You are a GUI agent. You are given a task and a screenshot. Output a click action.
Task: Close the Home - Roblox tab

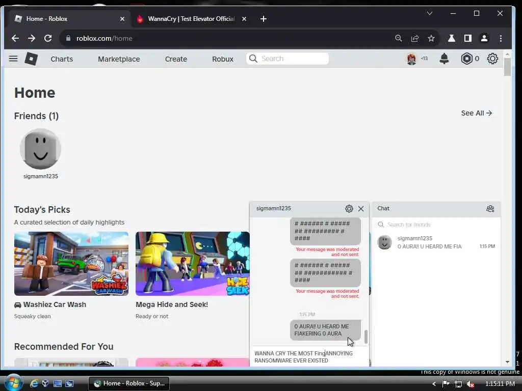point(122,19)
